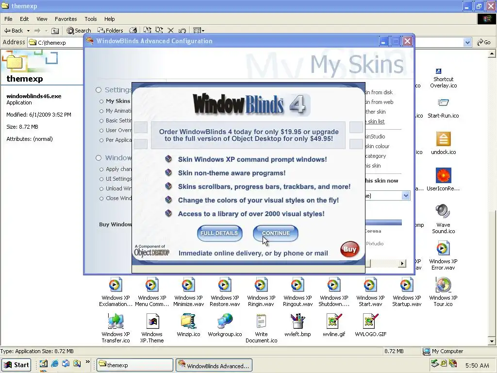Select the WVLOGO.GIF file

pyautogui.click(x=370, y=325)
